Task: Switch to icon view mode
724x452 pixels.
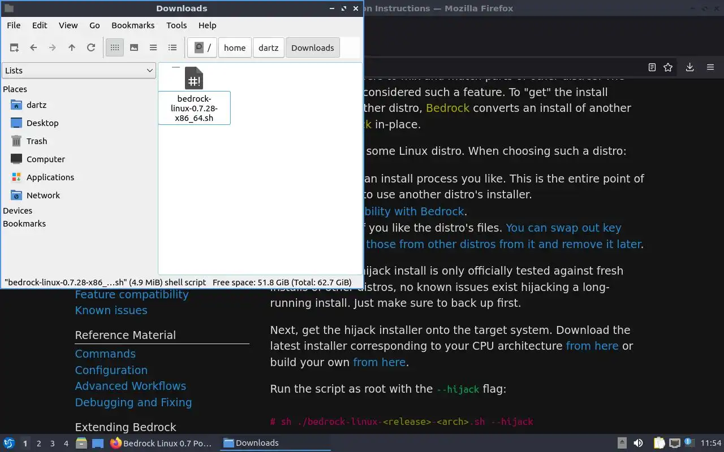Action: 115,48
